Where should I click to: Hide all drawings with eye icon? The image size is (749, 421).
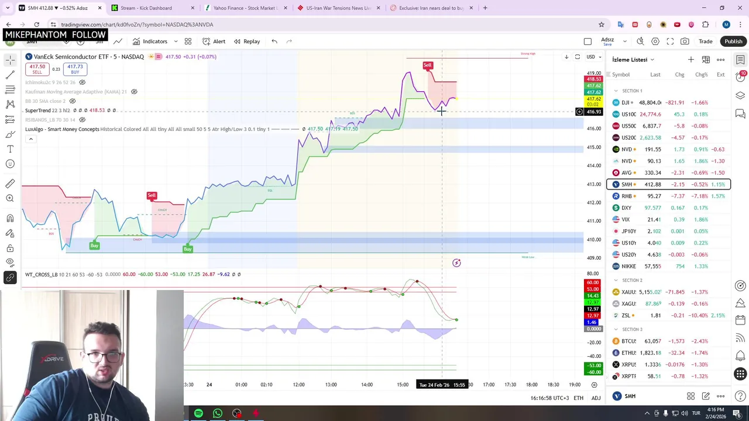10,263
